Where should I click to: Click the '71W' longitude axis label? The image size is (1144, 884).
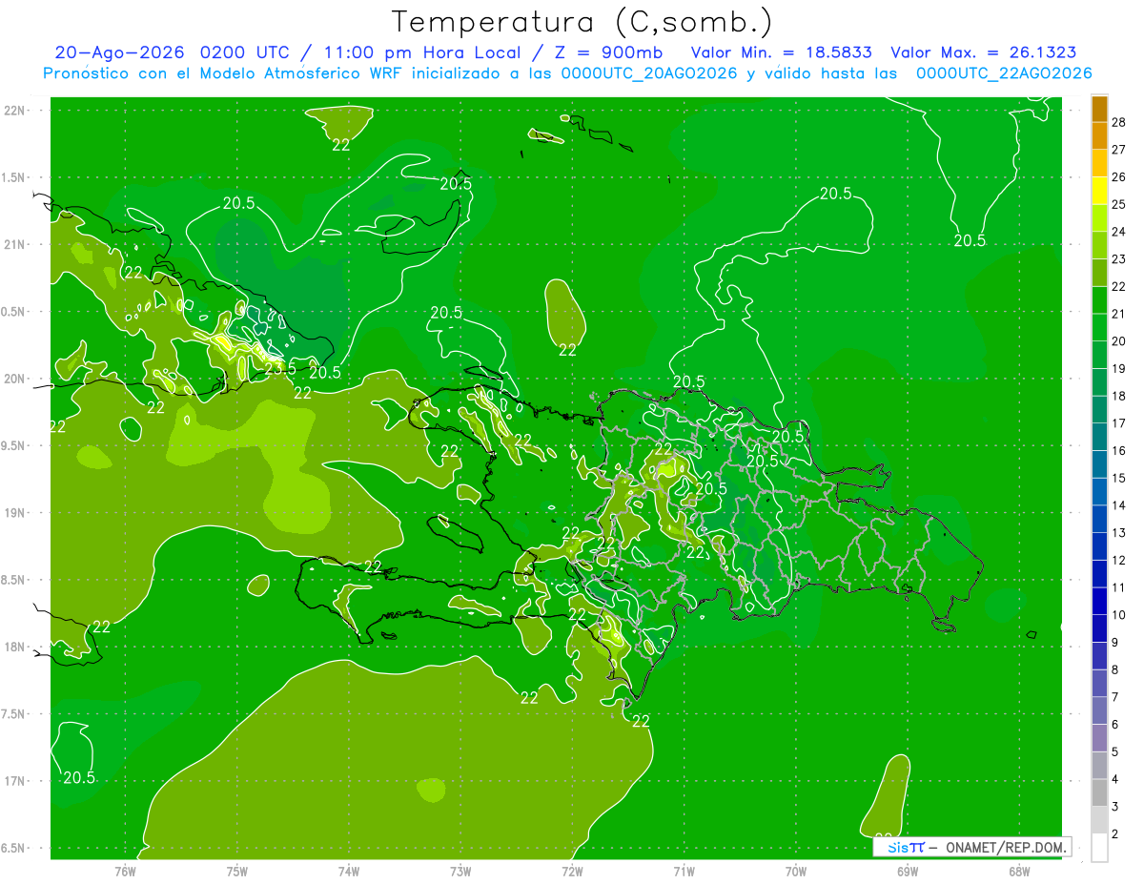[684, 872]
